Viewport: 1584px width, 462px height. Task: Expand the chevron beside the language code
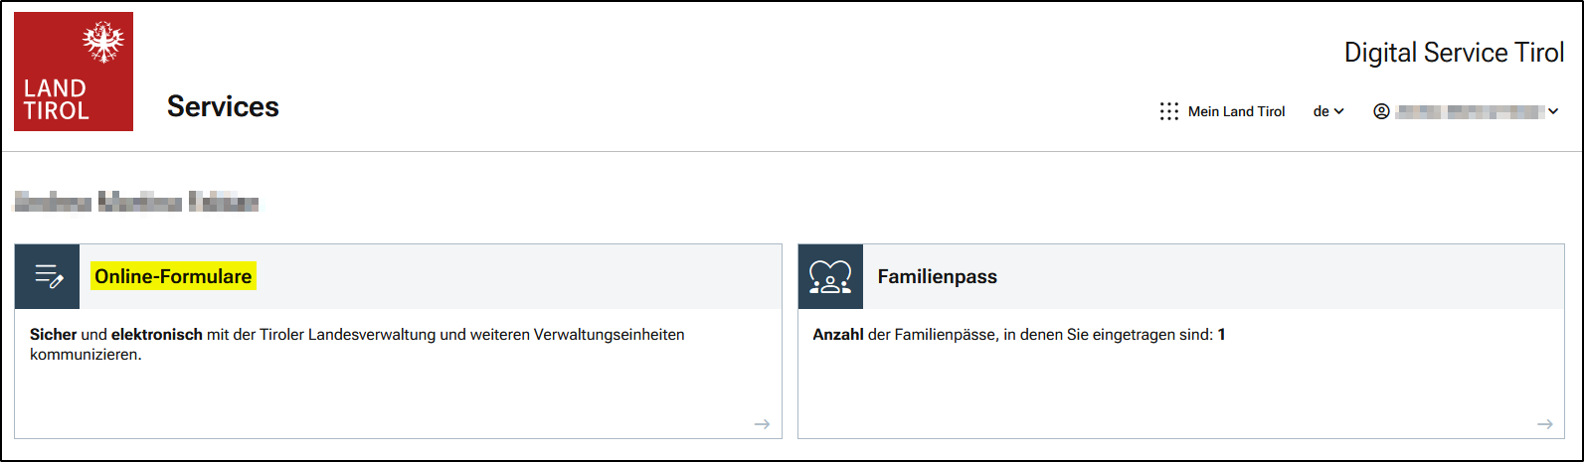(x=1338, y=111)
